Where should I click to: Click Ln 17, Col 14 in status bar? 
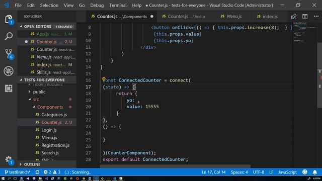click(x=213, y=172)
